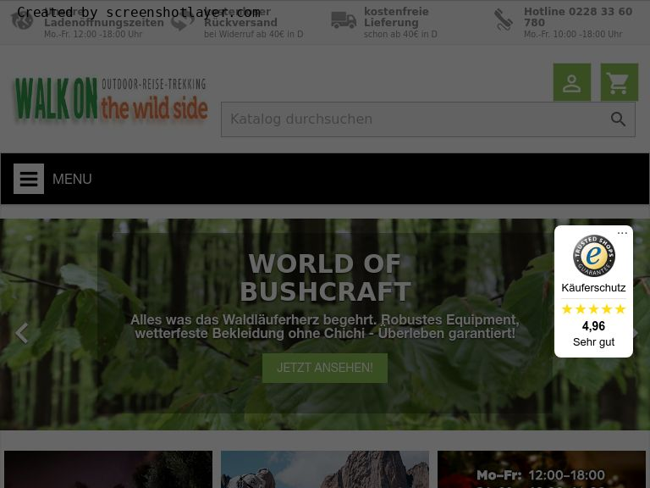This screenshot has height=488, width=650.
Task: Click the phone hotline icon
Action: 504,20
